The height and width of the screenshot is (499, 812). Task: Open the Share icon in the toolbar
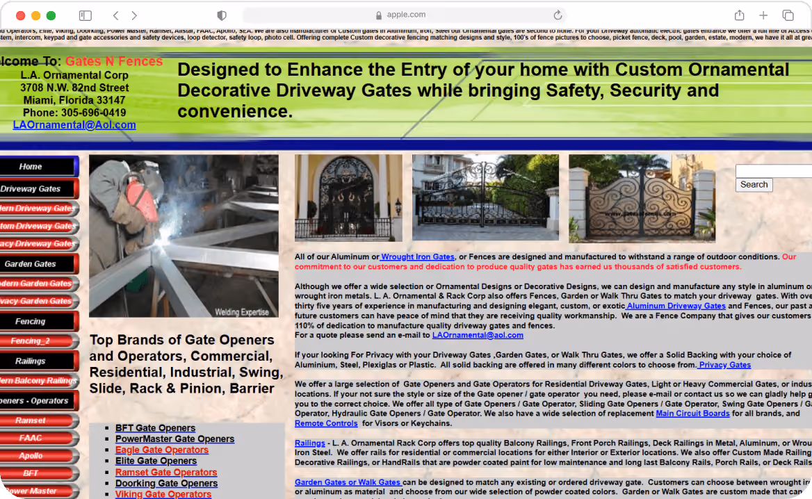tap(739, 15)
